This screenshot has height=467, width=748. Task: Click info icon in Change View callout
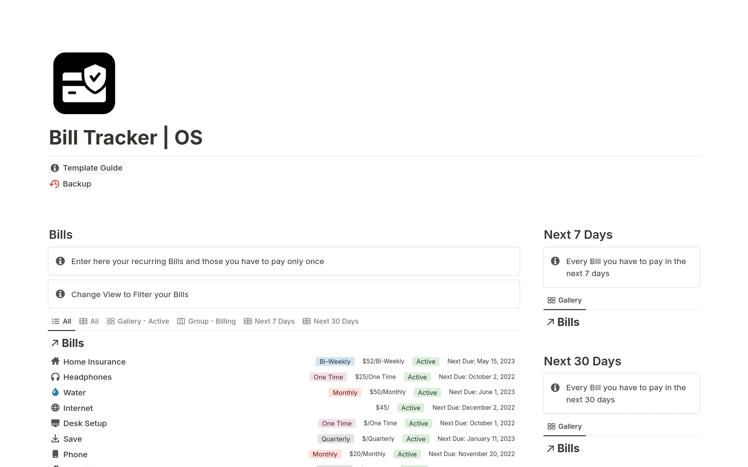click(x=60, y=294)
